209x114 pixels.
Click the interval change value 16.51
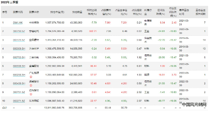pyautogui.click(x=162, y=75)
